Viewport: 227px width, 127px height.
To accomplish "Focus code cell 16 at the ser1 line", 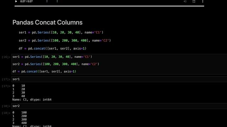I will tap(52, 57).
